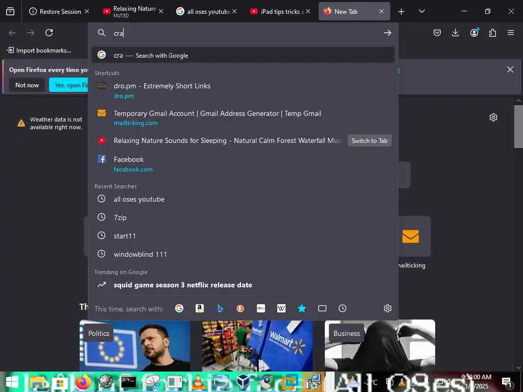523x392 pixels.
Task: Click Switch to Tab for Relaxing Nature Sounds
Action: [x=369, y=141]
